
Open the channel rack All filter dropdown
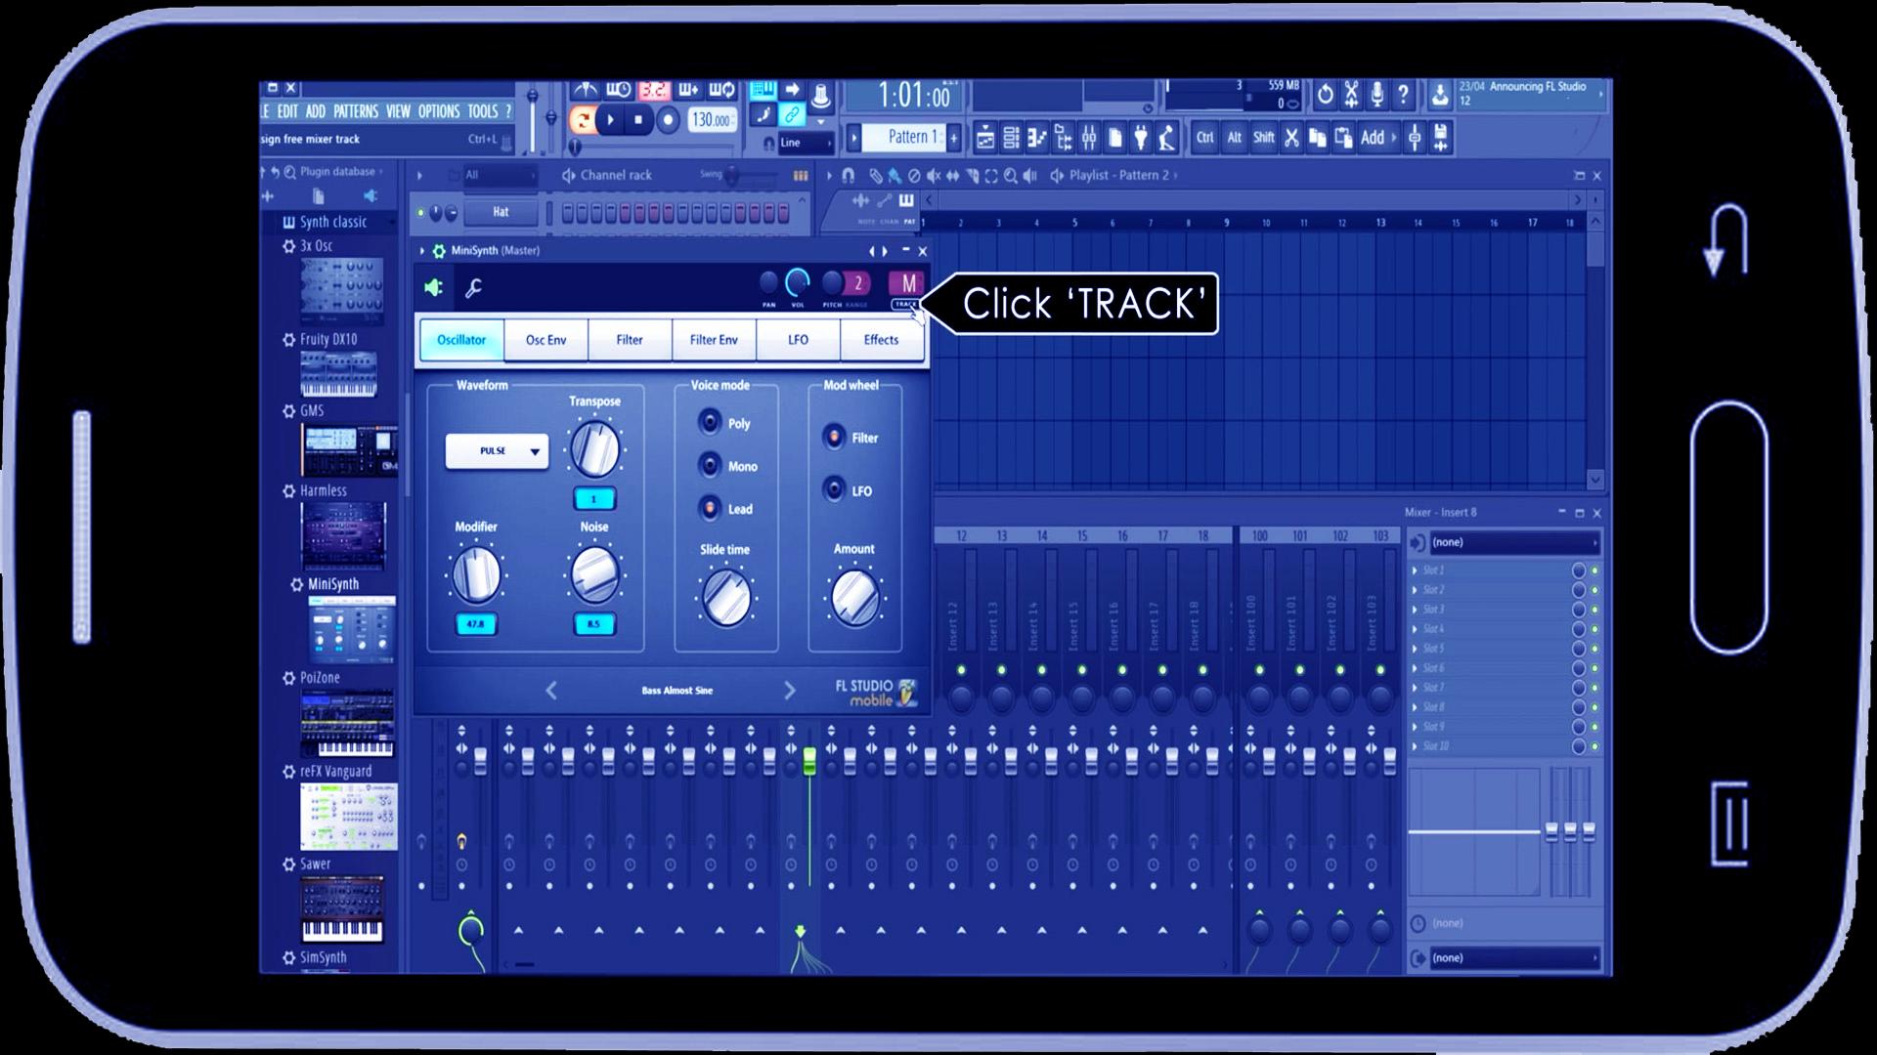click(500, 175)
